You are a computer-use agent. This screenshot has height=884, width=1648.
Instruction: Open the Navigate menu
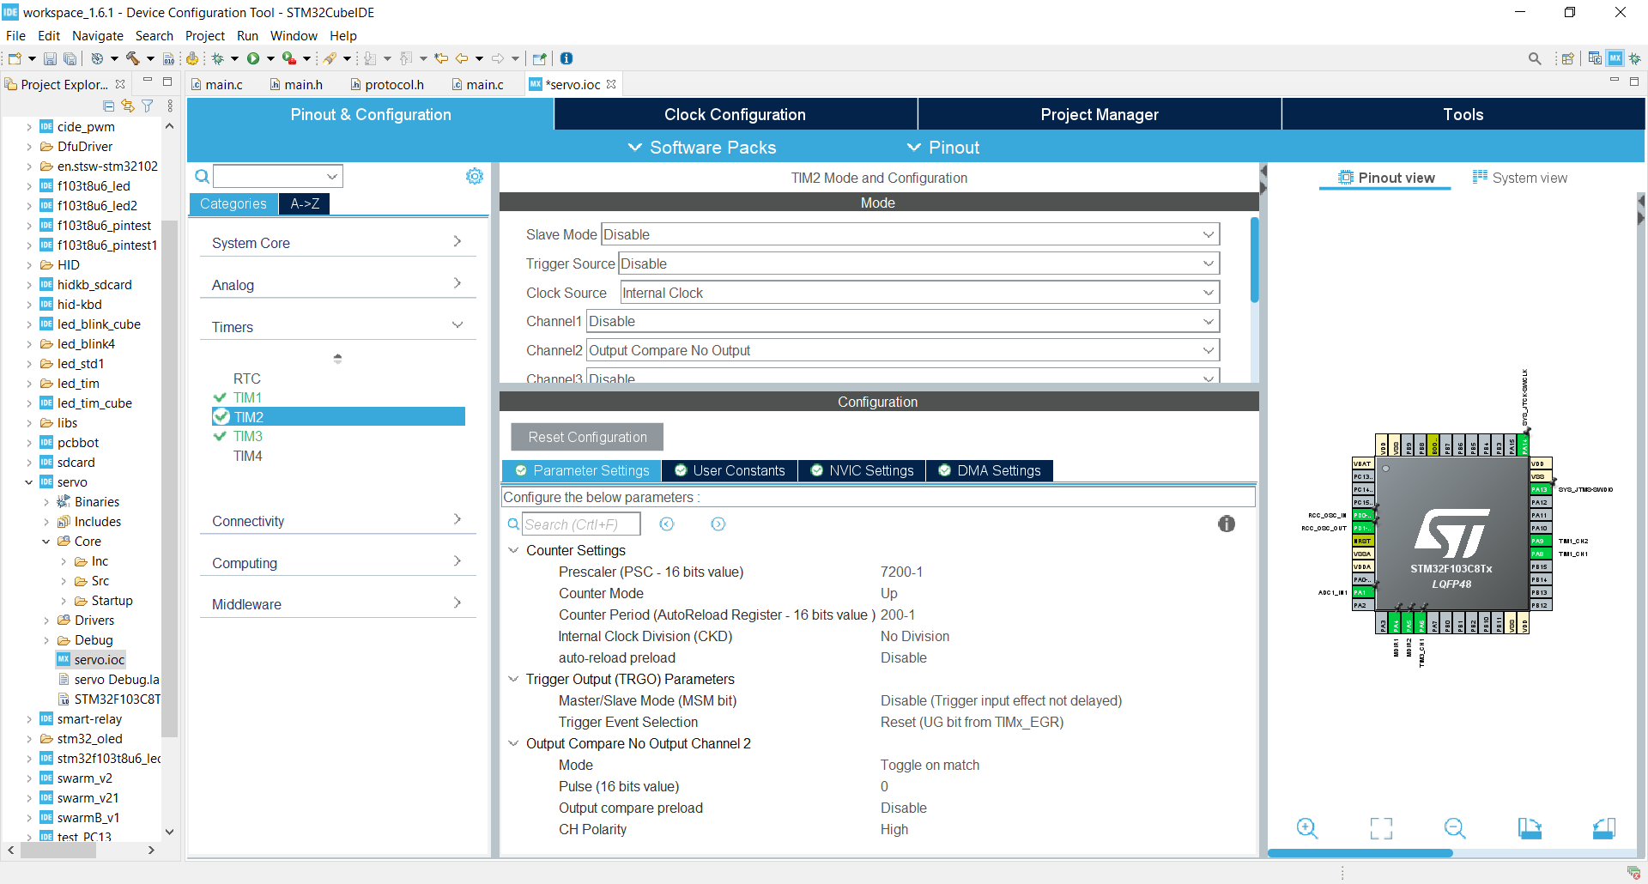coord(98,36)
